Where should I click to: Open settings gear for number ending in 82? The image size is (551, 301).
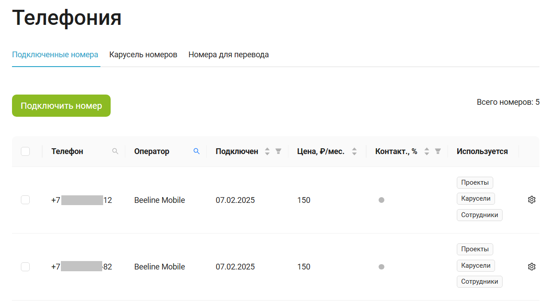click(531, 267)
